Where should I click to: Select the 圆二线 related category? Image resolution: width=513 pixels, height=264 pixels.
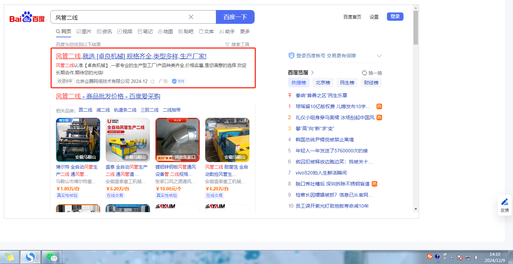coord(85,110)
